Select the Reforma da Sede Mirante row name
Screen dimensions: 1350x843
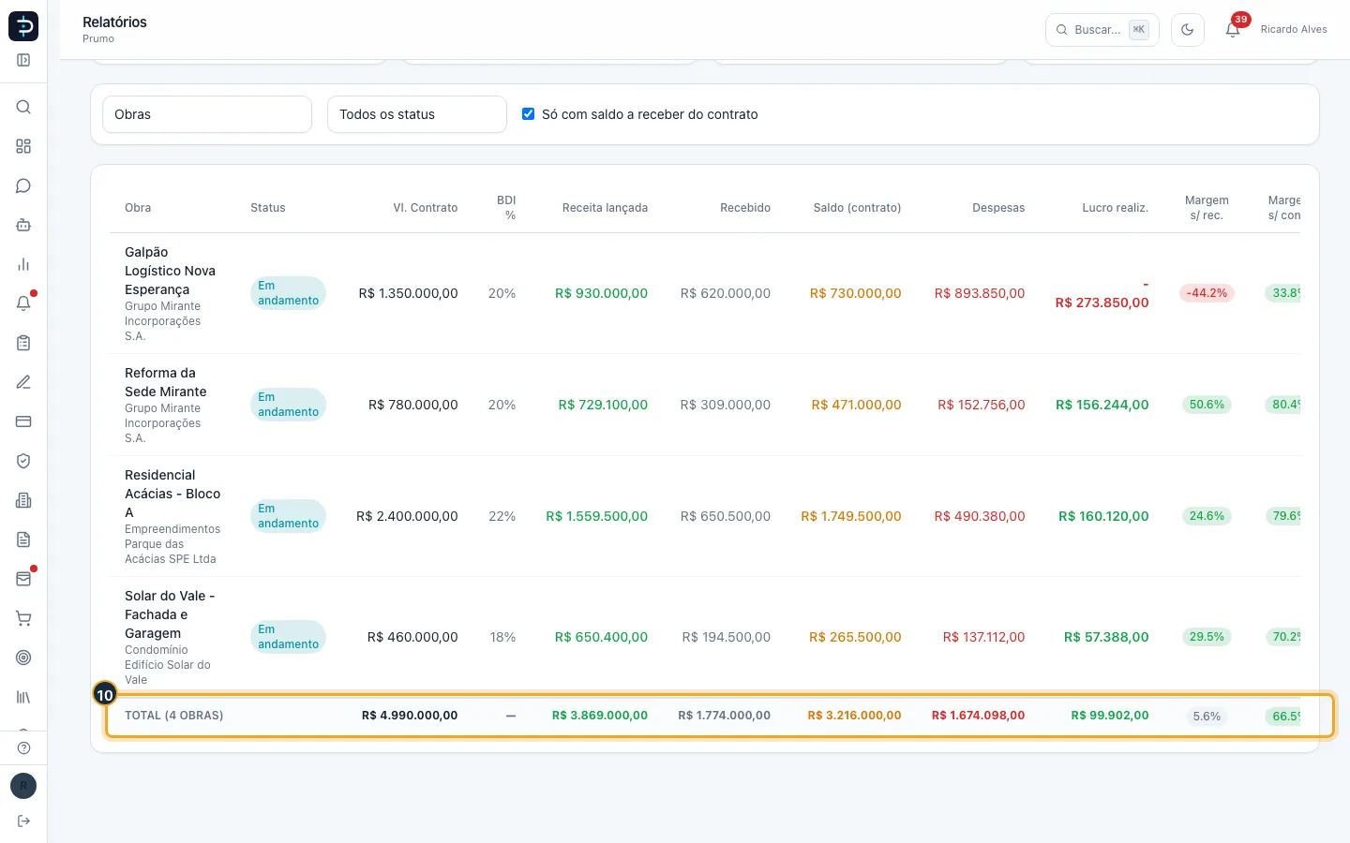pyautogui.click(x=166, y=382)
